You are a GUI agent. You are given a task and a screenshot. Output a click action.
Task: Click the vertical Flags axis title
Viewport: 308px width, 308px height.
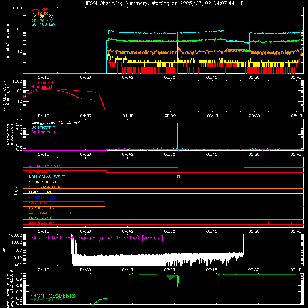(x=16, y=192)
